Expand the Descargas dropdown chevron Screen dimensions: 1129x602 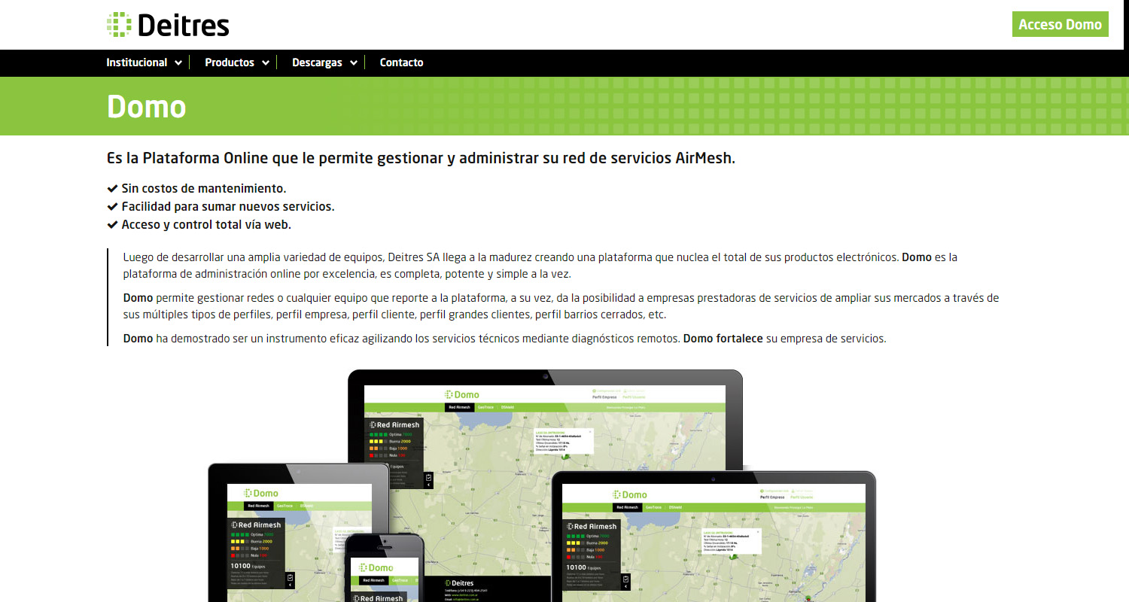354,63
